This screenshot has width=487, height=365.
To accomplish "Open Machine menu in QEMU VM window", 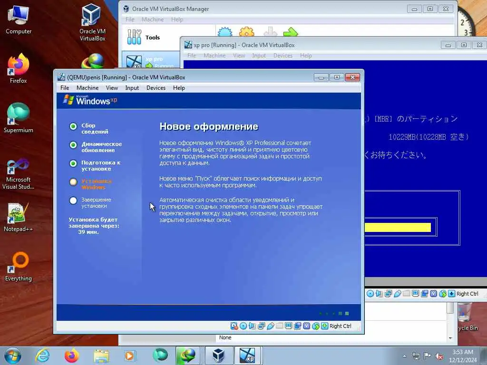I will click(x=88, y=88).
